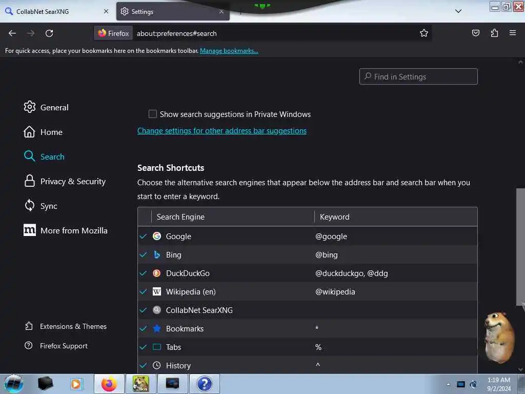Open Firefox Support link
The width and height of the screenshot is (525, 394).
56,346
